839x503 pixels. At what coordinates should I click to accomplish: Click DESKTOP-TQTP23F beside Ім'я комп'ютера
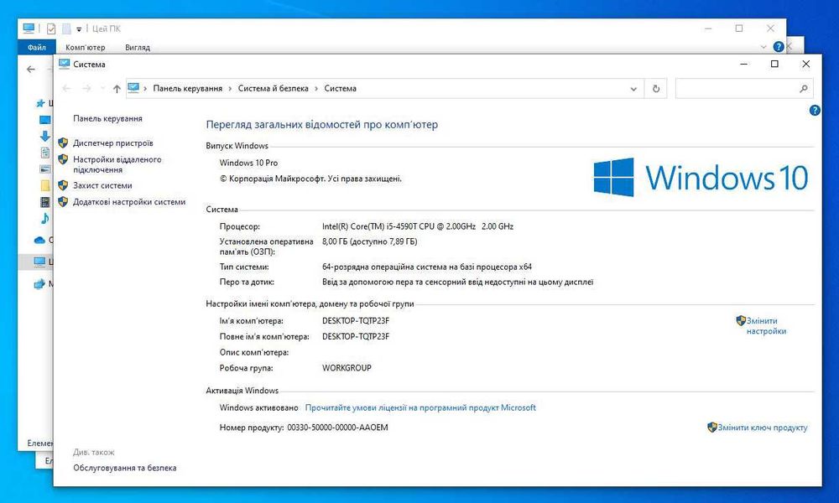(x=355, y=321)
